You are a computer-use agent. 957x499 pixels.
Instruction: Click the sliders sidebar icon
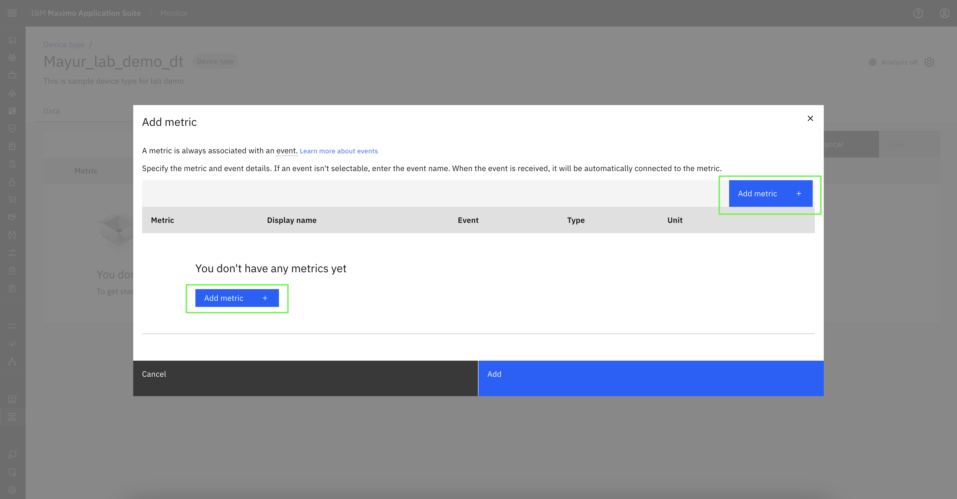point(12,253)
